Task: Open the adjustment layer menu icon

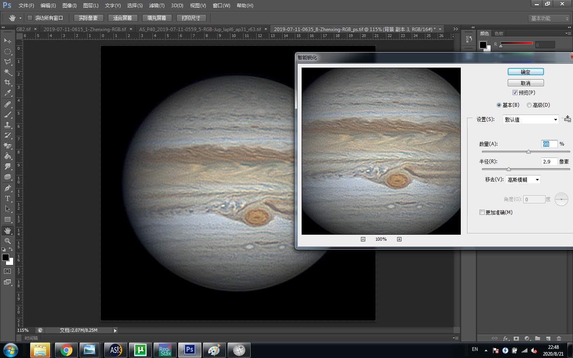Action: tap(527, 339)
